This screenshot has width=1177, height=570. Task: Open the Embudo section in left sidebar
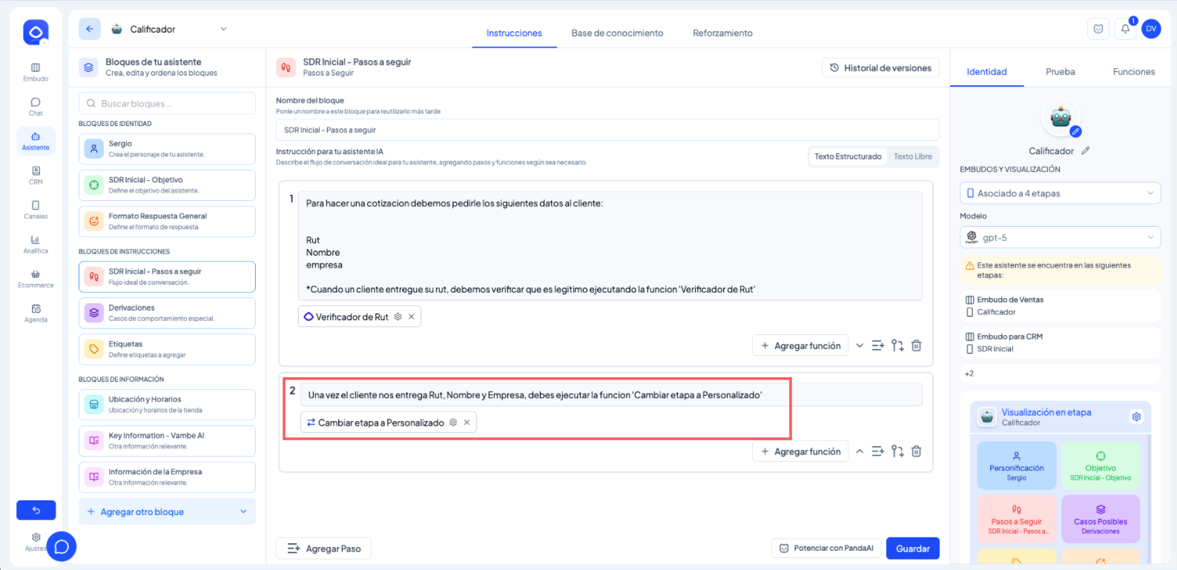click(35, 72)
